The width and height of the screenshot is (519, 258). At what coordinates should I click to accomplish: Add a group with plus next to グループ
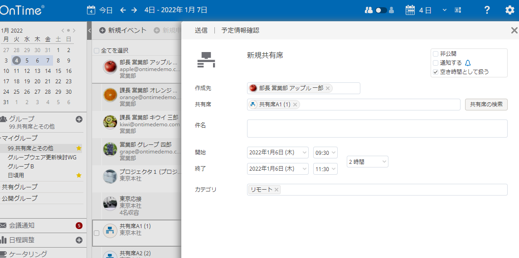pos(79,119)
